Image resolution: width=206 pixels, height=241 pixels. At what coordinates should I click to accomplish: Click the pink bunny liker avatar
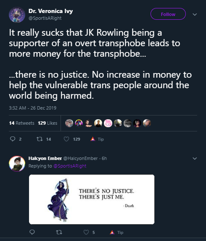pyautogui.click(x=108, y=123)
